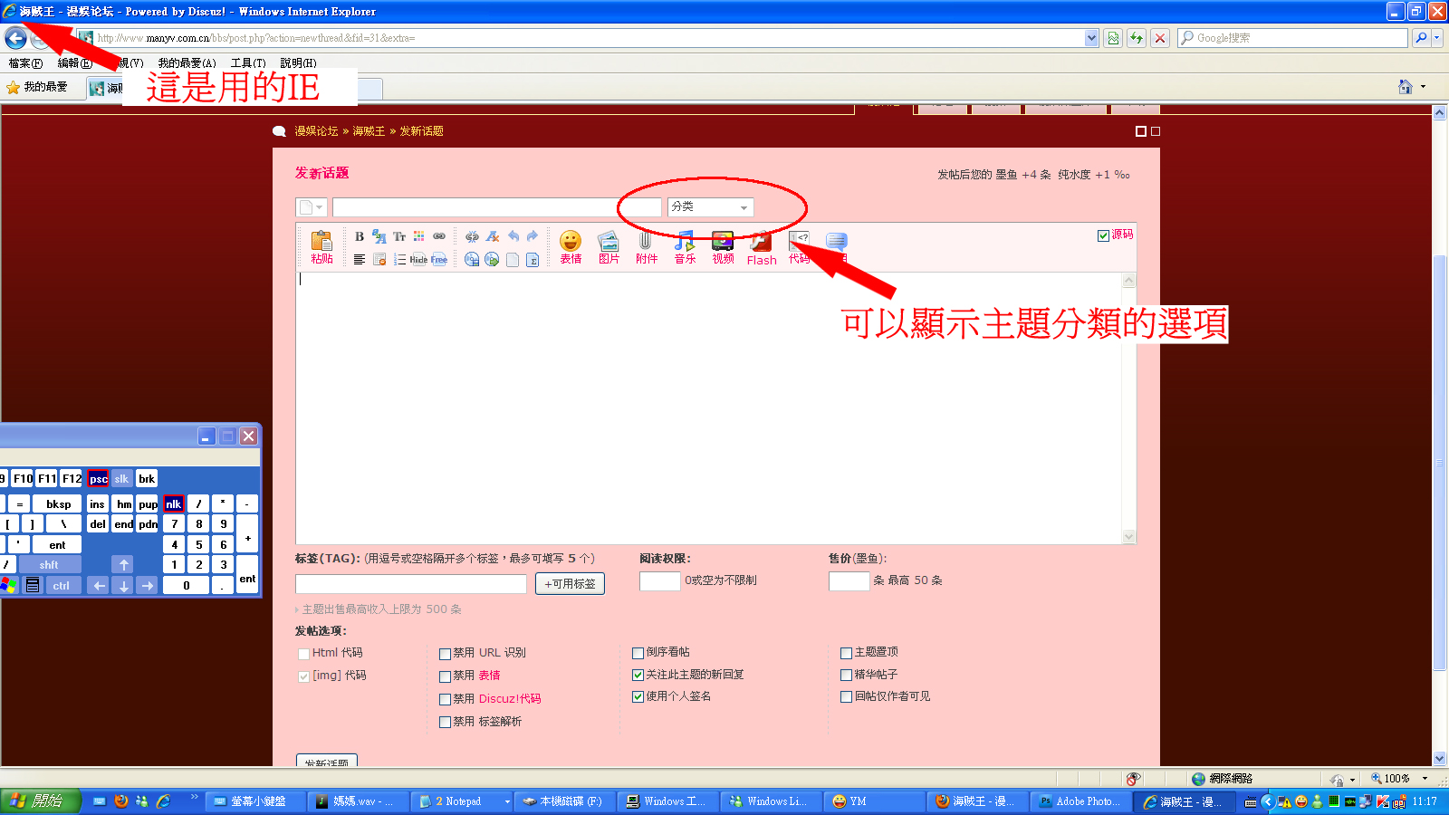Insert a hyperlink using the chain icon
This screenshot has height=815, width=1449.
439,236
